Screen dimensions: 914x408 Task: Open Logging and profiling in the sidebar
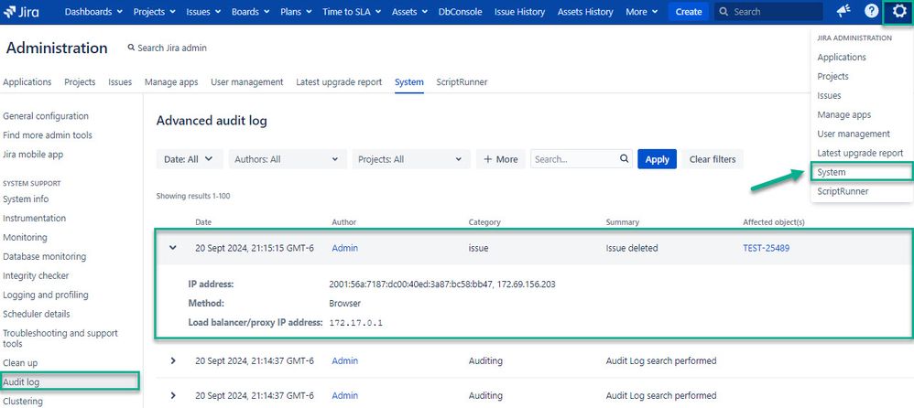[46, 295]
